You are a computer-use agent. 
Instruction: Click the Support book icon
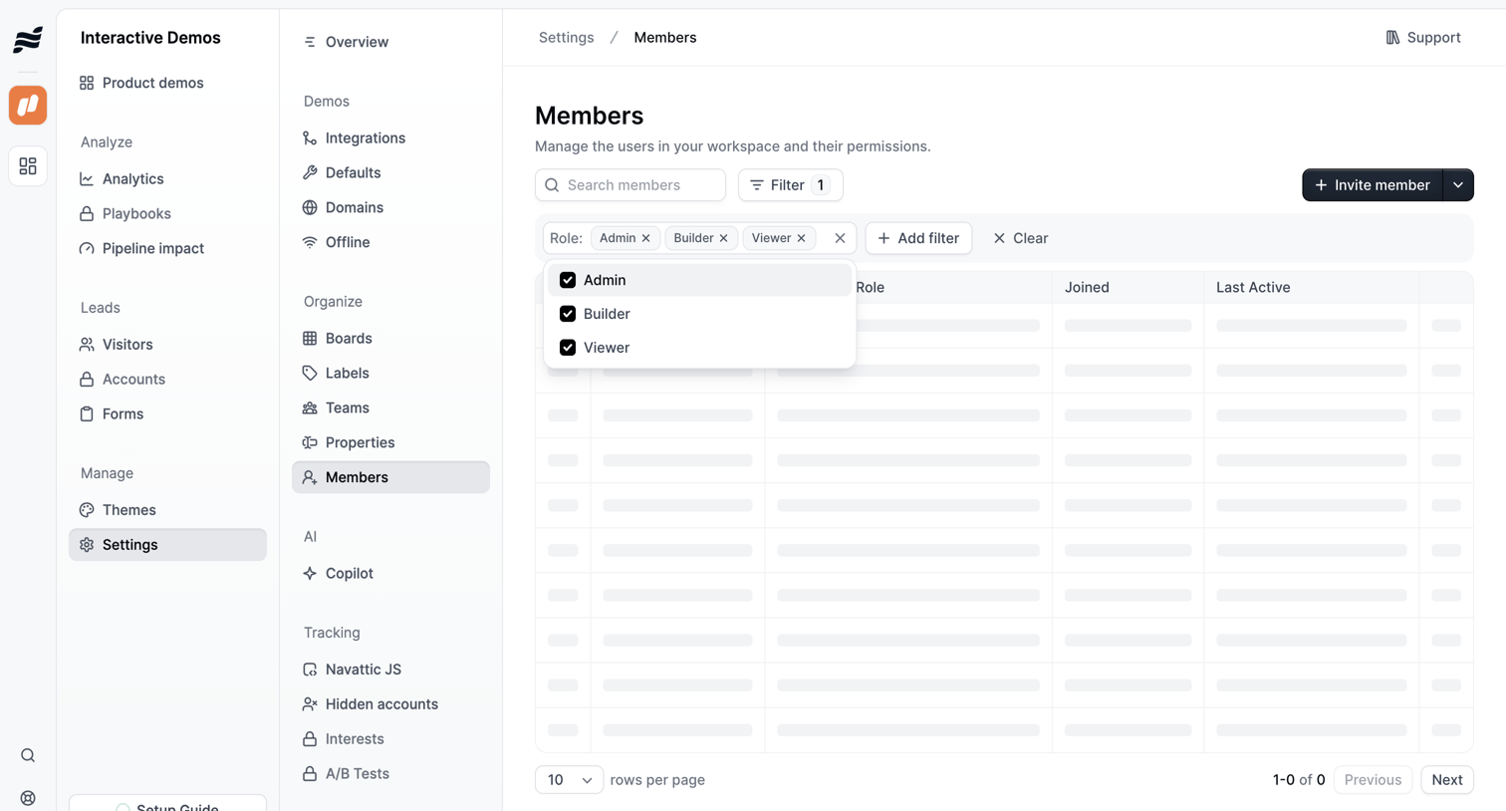[1392, 38]
